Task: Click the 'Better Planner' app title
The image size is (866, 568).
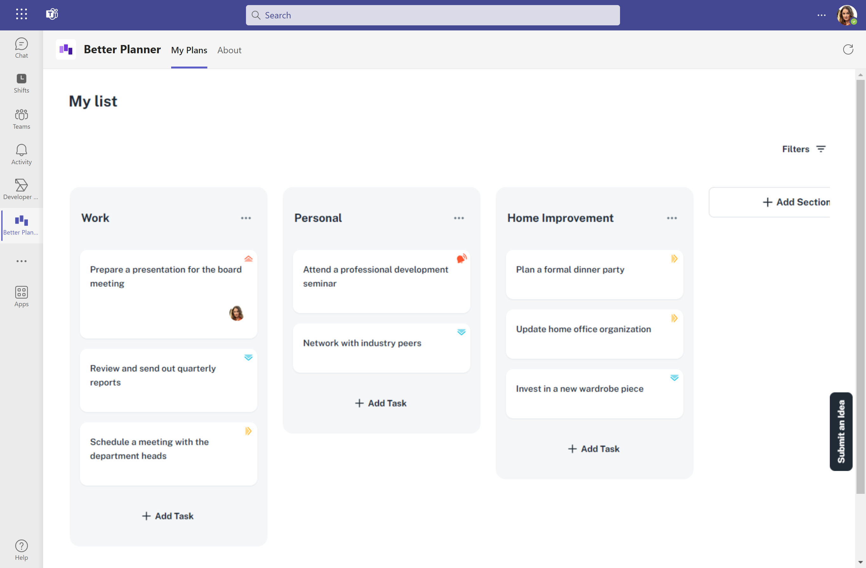Action: click(122, 49)
